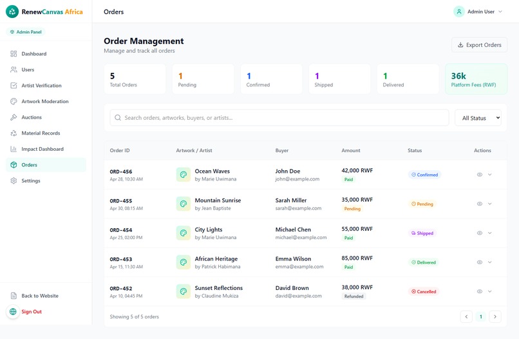The image size is (519, 339).
Task: Click the RenewCanvas Africa recycle logo icon
Action: point(12,12)
